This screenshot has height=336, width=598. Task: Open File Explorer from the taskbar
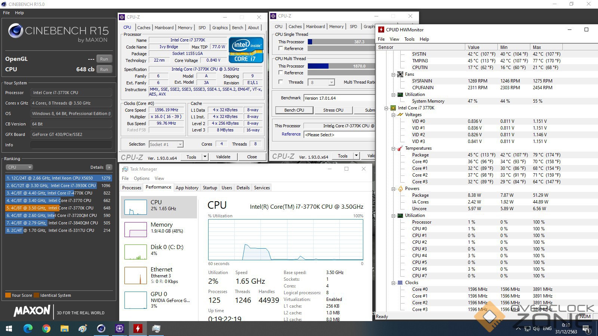coord(65,329)
